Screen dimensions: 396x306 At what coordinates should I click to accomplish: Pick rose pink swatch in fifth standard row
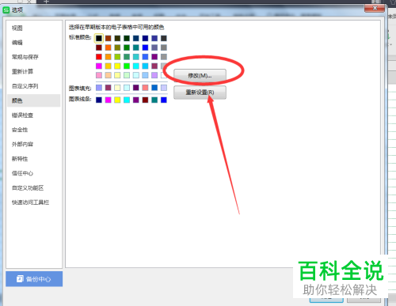tap(99, 75)
